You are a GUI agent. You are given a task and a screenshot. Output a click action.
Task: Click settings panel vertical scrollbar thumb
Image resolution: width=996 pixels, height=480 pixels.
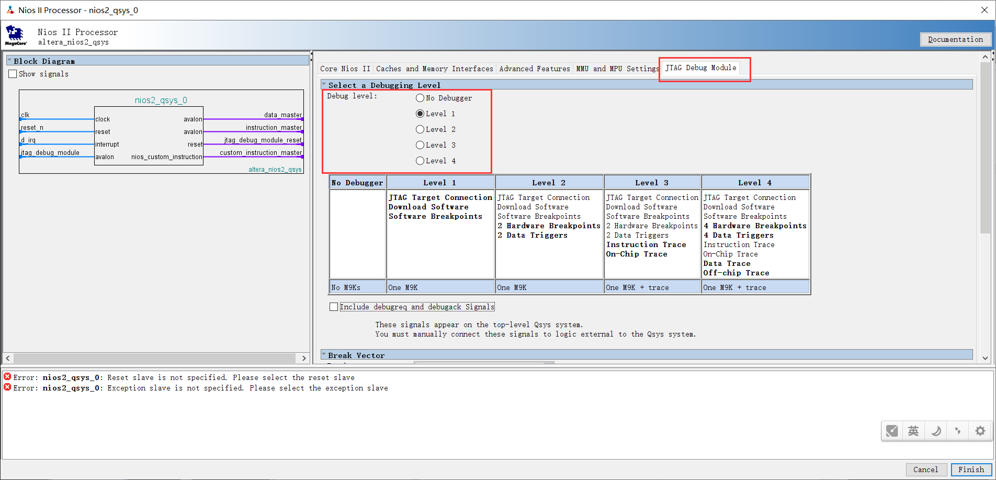(985, 148)
